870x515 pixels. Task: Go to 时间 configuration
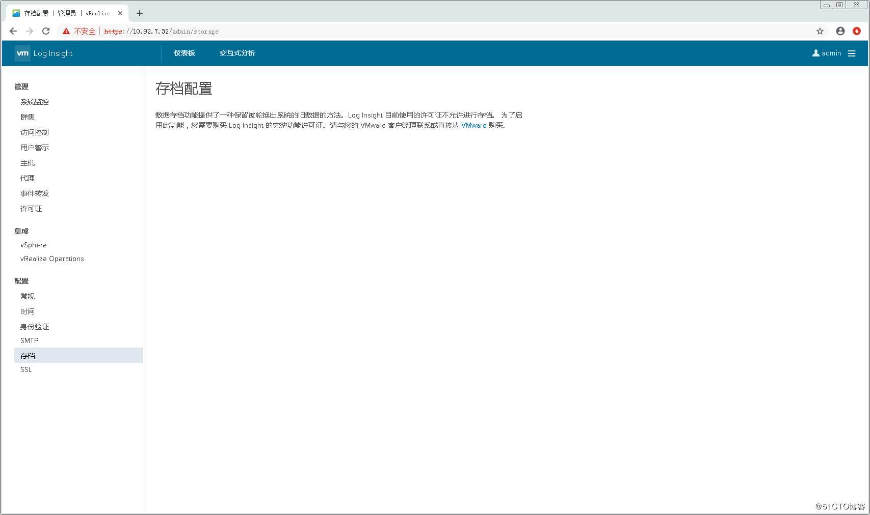28,311
